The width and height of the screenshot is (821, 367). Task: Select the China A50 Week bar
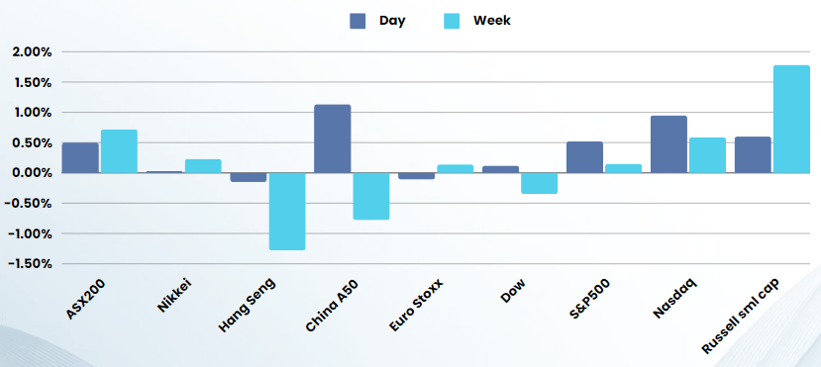click(x=371, y=196)
